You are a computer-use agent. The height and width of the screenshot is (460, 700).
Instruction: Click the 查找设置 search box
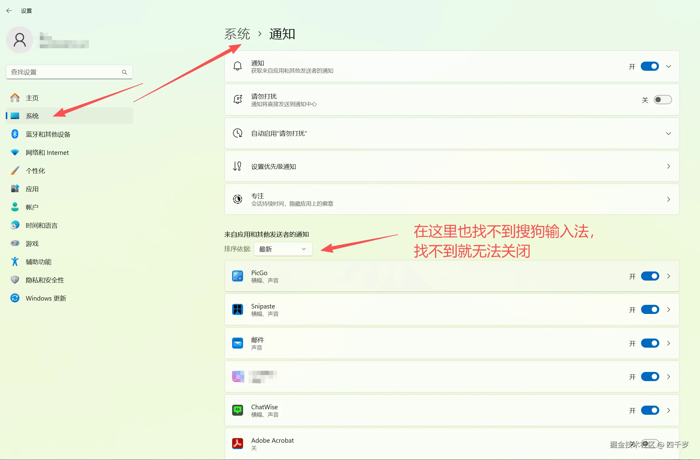tap(69, 72)
